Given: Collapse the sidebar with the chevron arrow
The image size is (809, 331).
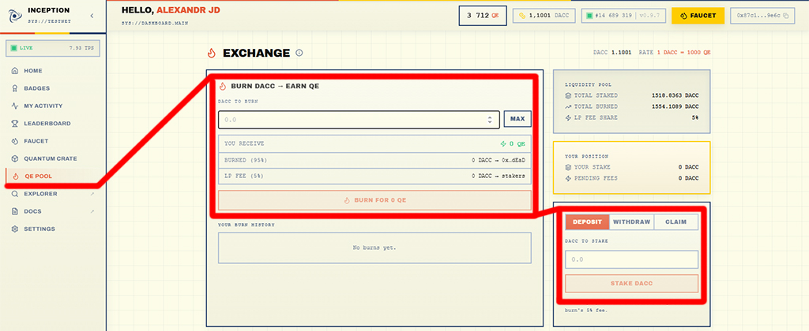Looking at the screenshot, I should pos(92,16).
